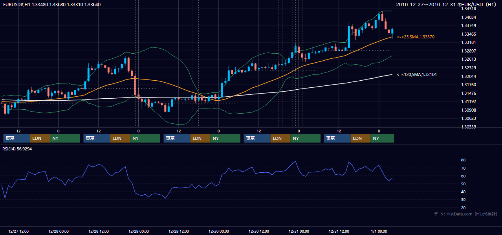Select the 25 SMA label reading 1.33370
Image resolution: width=502 pixels, height=235 pixels.
click(x=416, y=37)
